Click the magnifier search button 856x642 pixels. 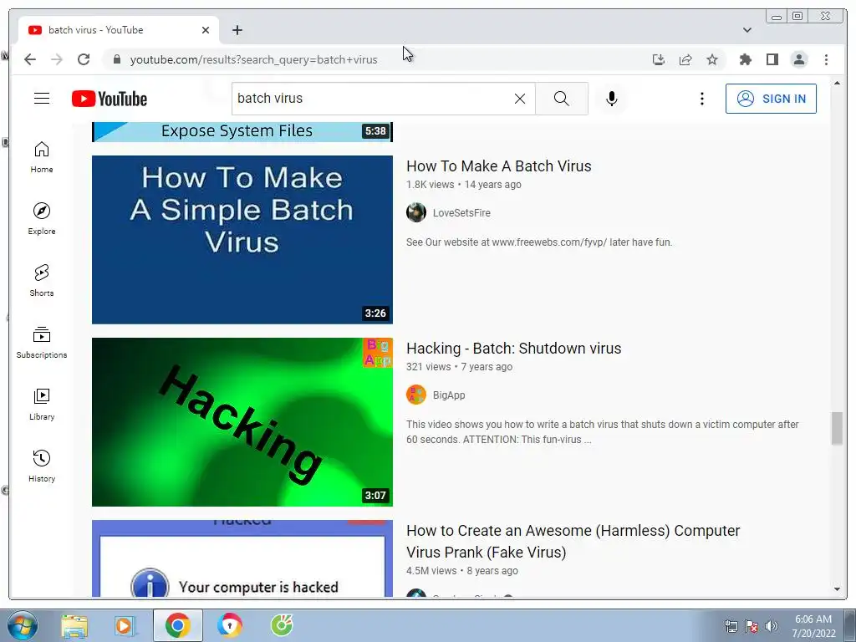(x=561, y=99)
